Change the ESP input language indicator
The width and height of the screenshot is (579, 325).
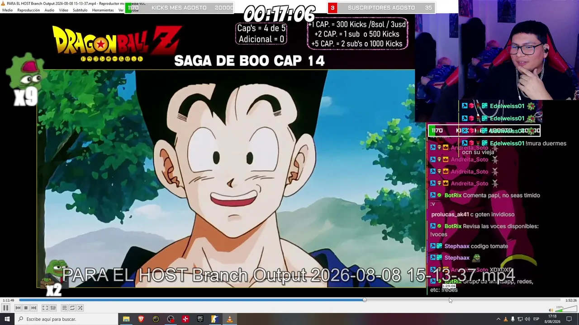(536, 319)
